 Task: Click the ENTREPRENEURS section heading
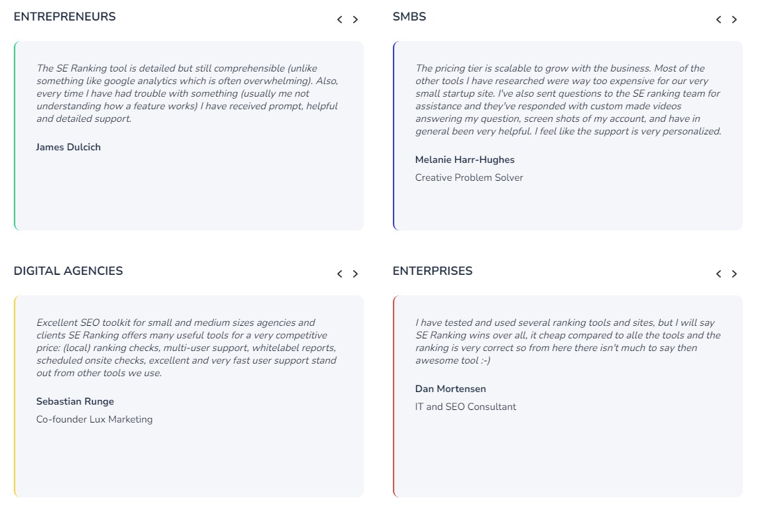pos(65,17)
